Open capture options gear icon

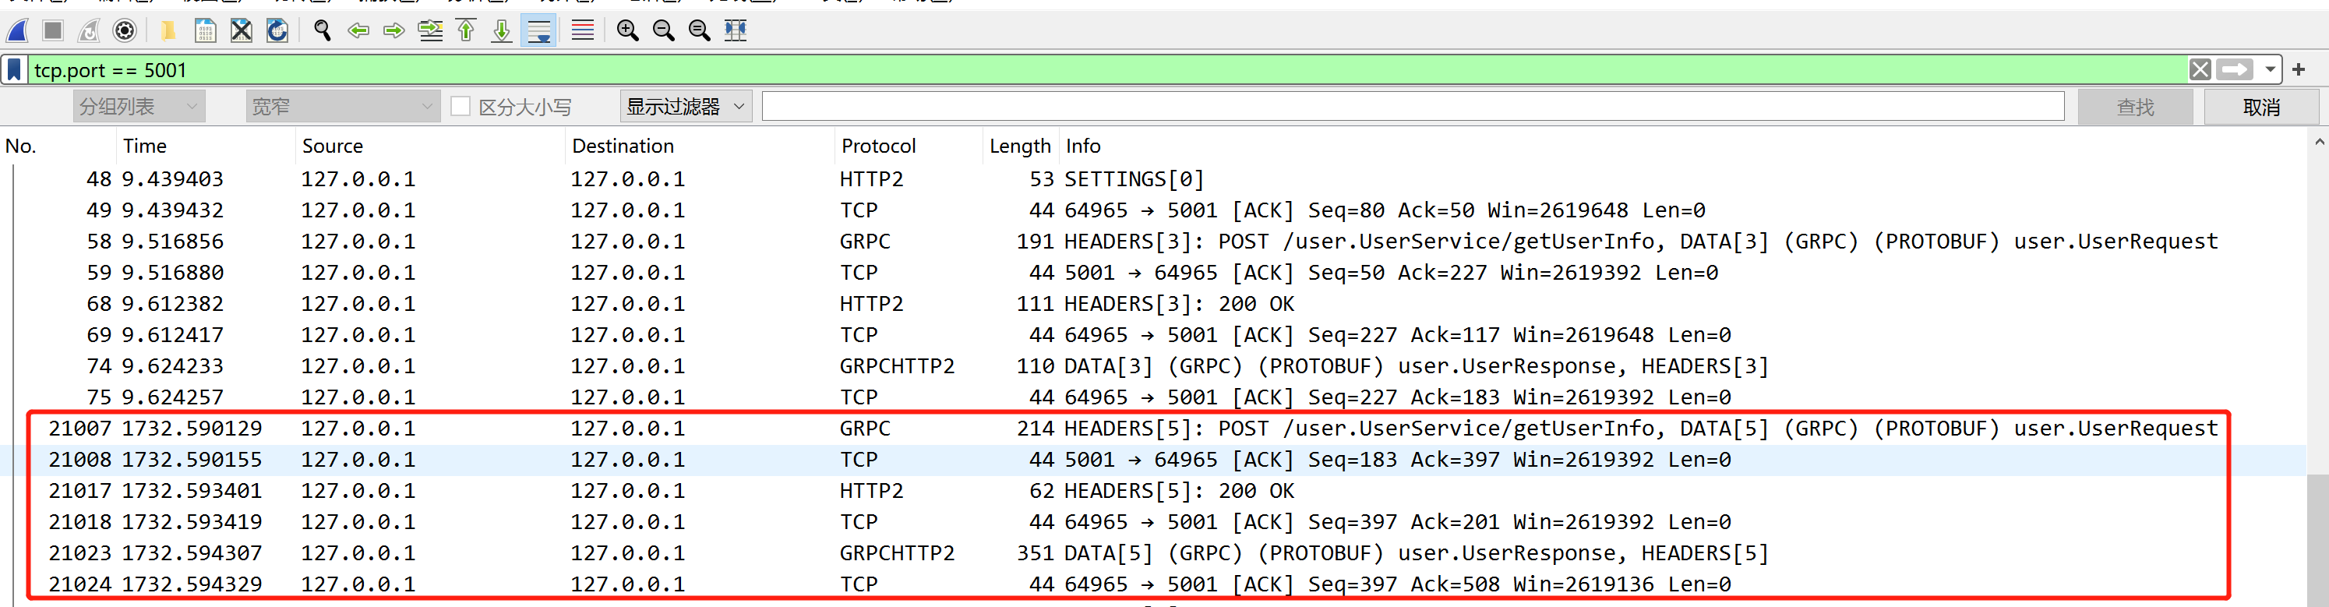(125, 30)
